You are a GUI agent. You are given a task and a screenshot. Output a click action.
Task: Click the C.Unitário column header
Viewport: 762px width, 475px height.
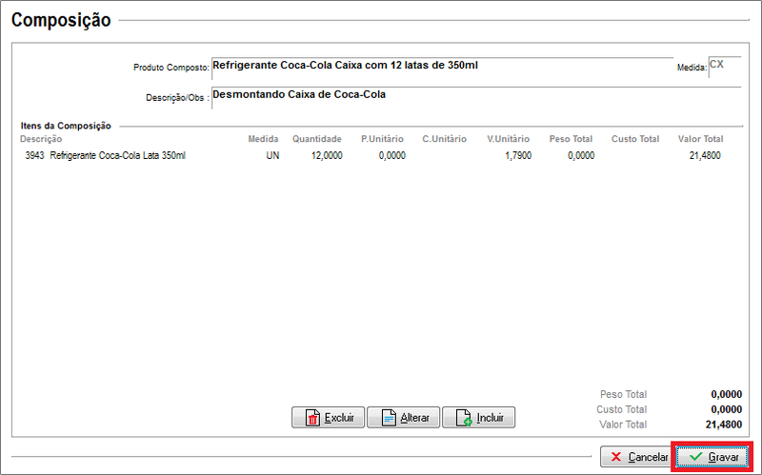444,139
